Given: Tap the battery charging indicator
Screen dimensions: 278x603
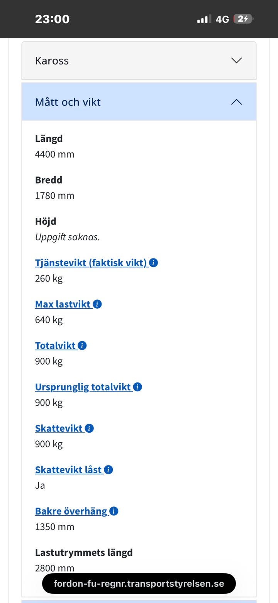Looking at the screenshot, I should point(243,19).
